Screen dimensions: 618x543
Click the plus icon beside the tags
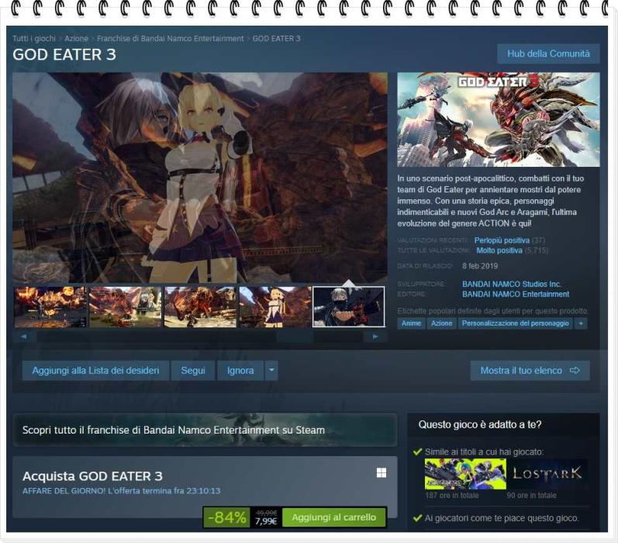[581, 323]
